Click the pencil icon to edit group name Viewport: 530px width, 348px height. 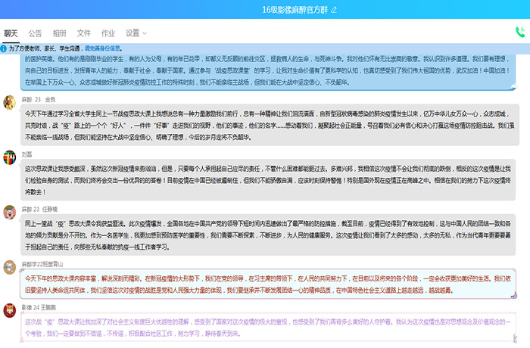coord(334,9)
